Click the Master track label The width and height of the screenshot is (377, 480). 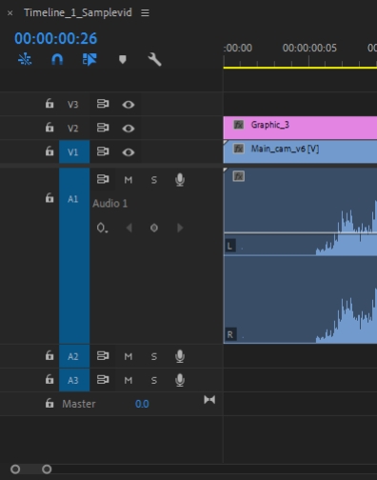point(79,404)
